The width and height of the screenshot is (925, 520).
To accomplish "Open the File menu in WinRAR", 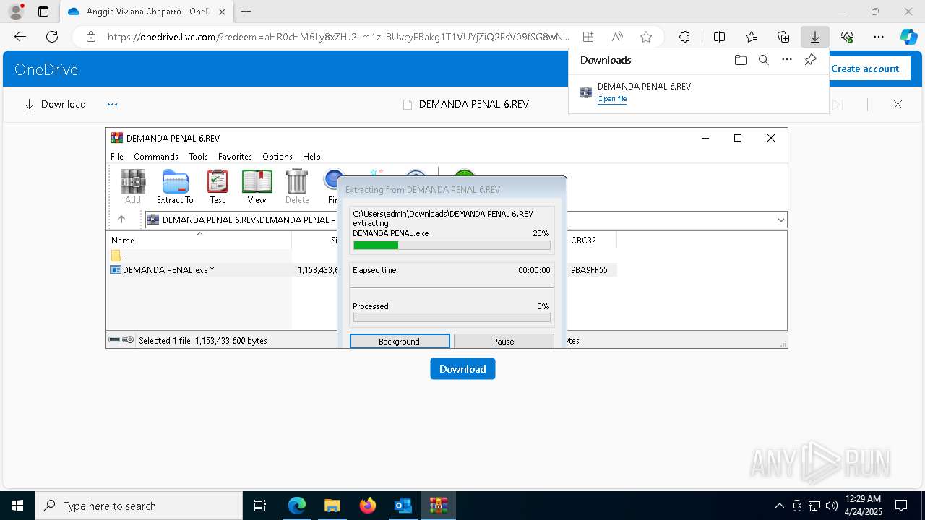I will point(117,157).
